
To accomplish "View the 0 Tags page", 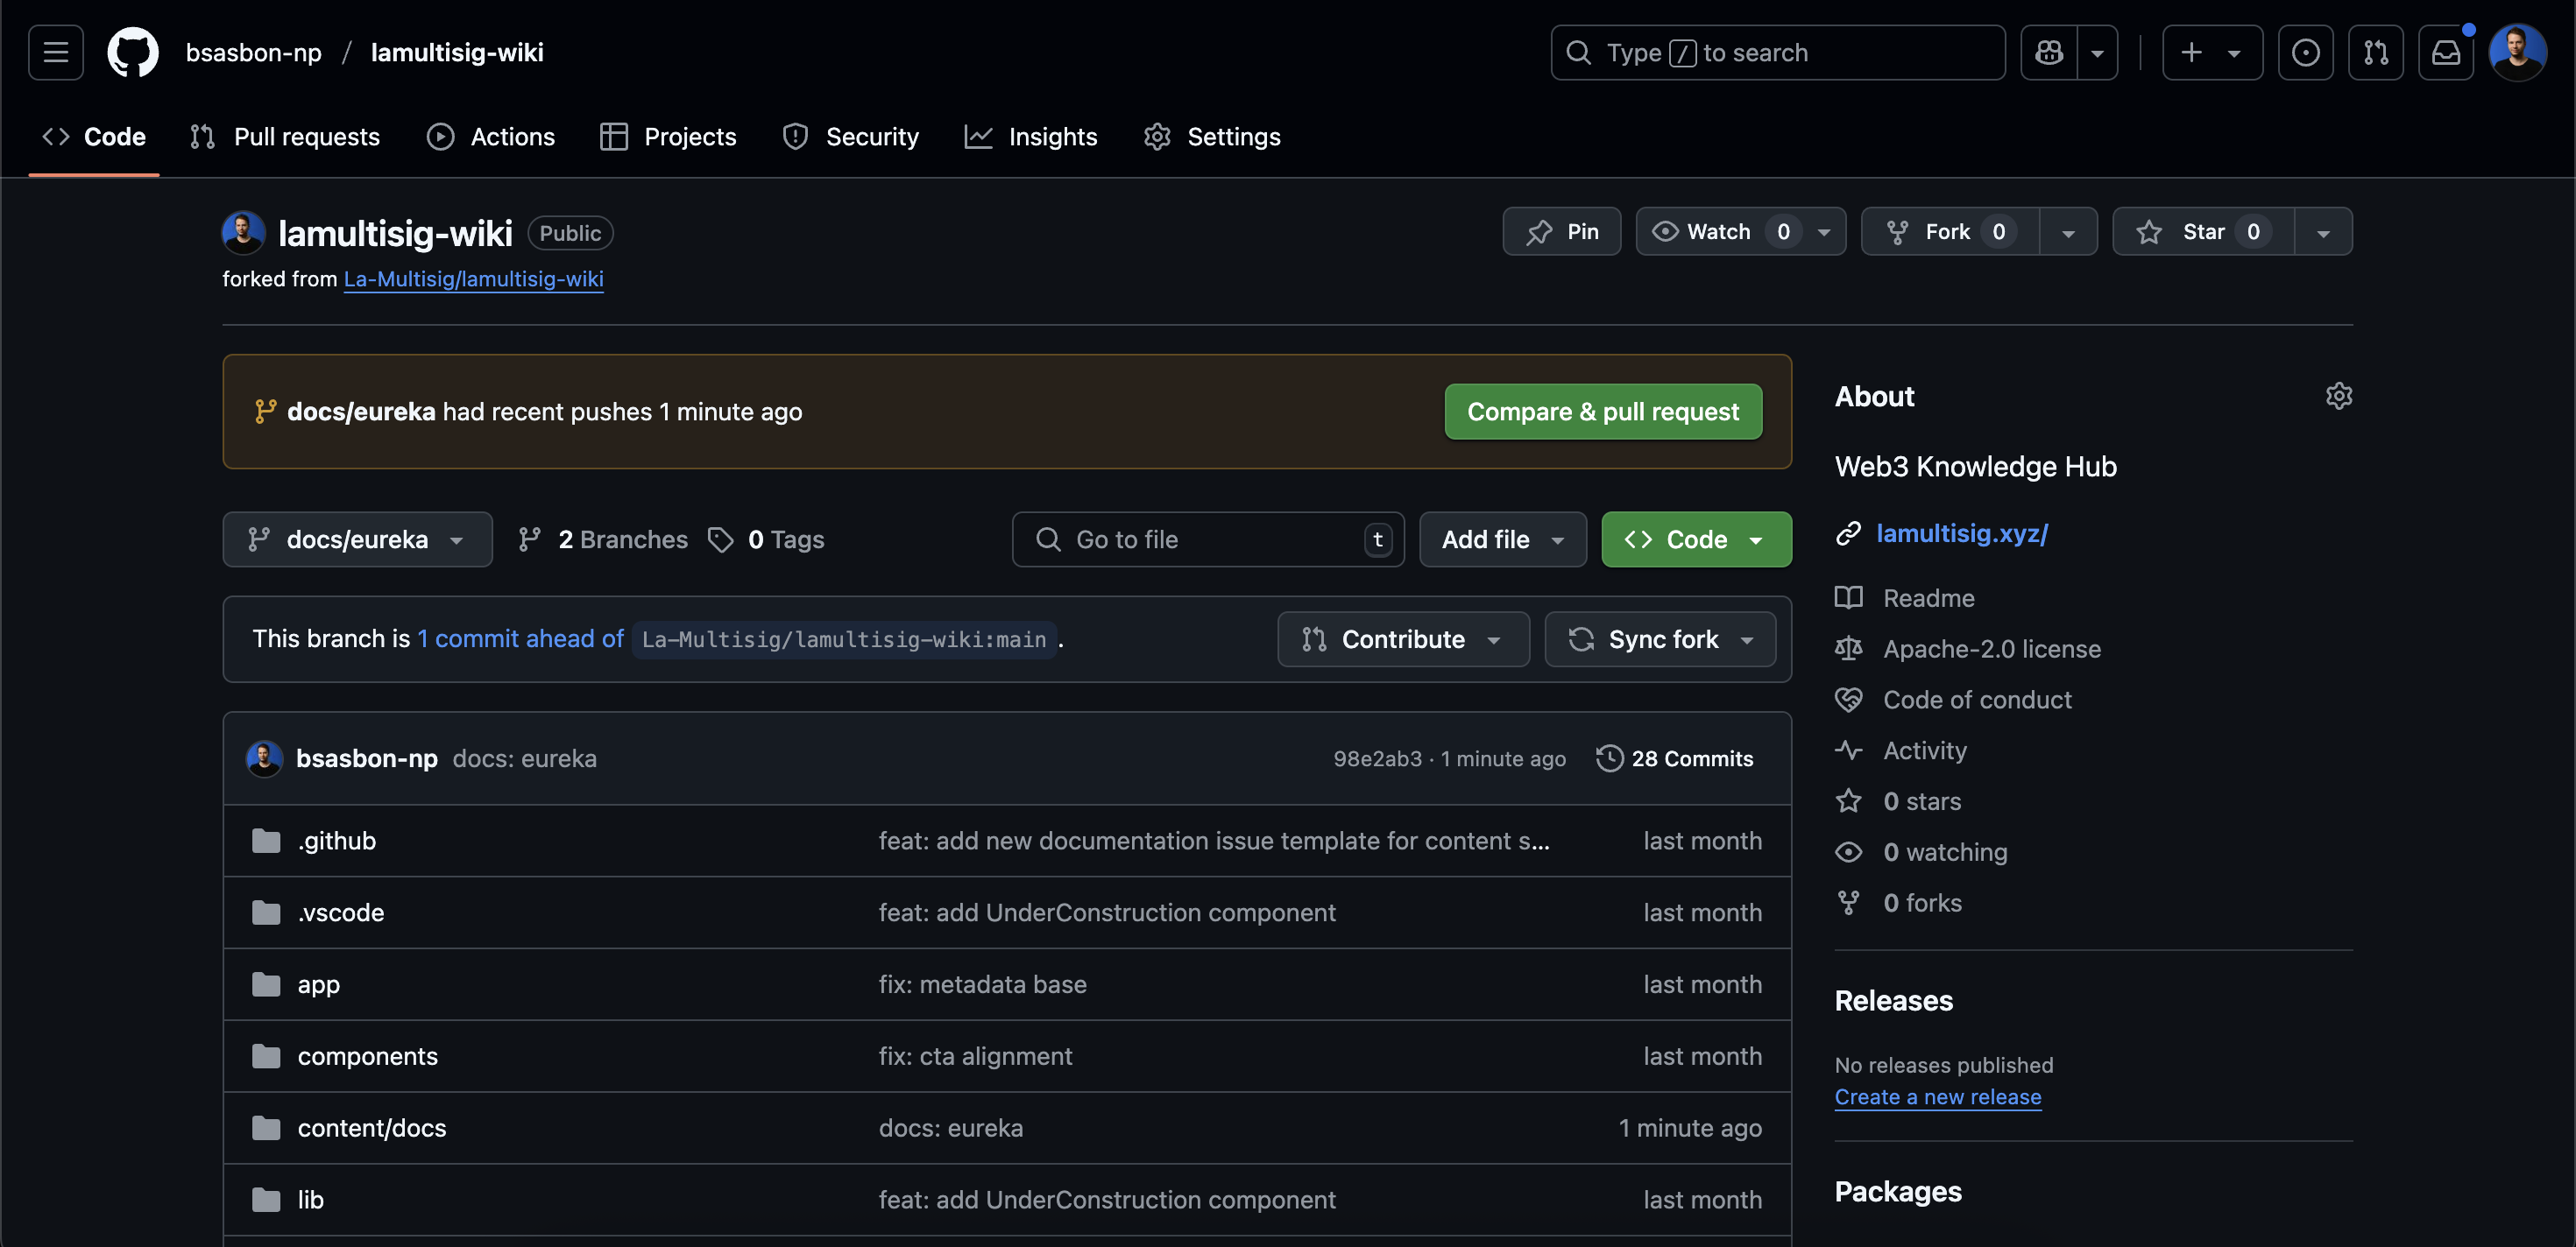I will [766, 539].
